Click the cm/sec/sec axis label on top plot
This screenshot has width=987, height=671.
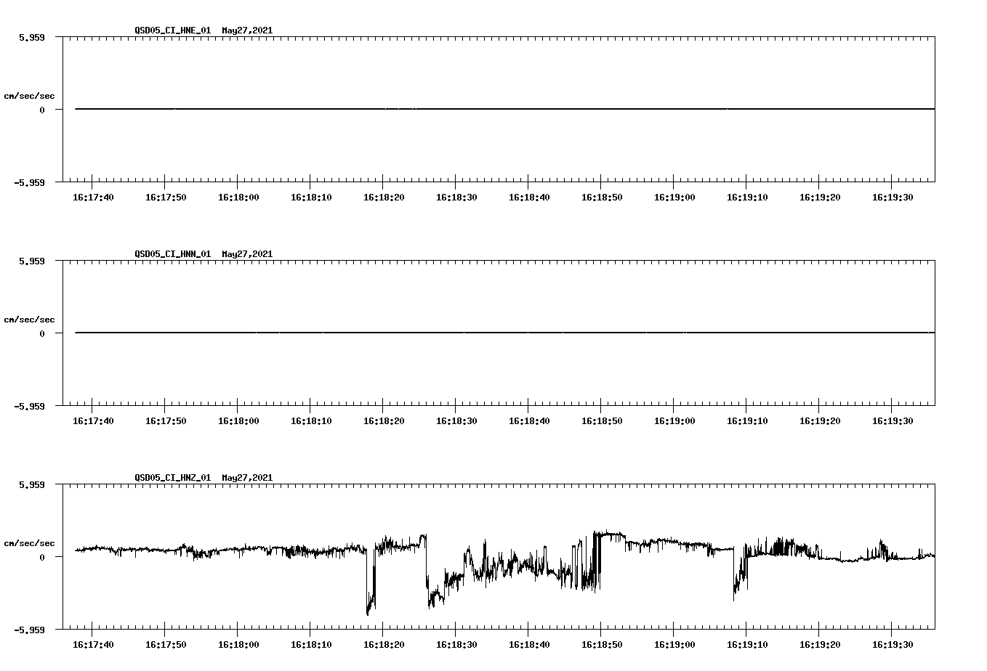point(30,95)
